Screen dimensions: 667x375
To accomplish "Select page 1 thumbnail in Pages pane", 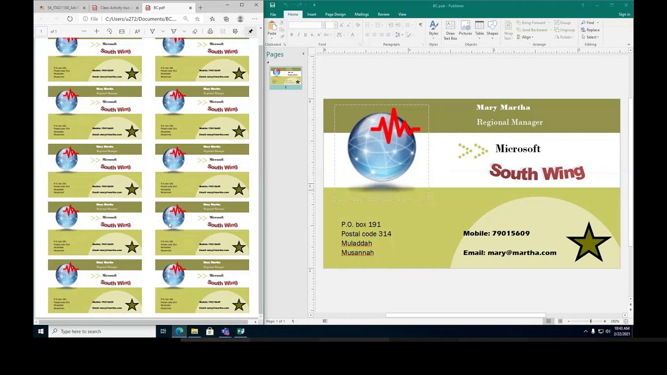I will click(x=286, y=77).
